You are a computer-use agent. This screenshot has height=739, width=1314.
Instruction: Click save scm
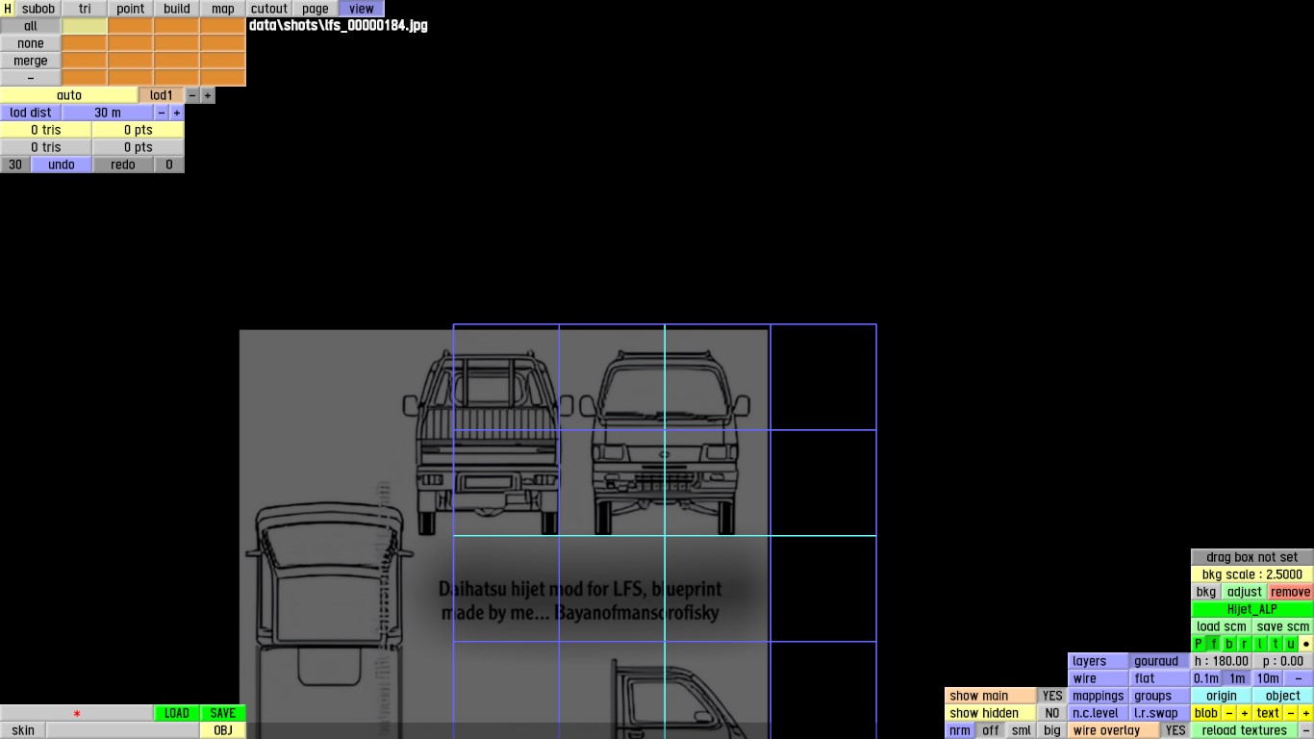tap(1283, 626)
